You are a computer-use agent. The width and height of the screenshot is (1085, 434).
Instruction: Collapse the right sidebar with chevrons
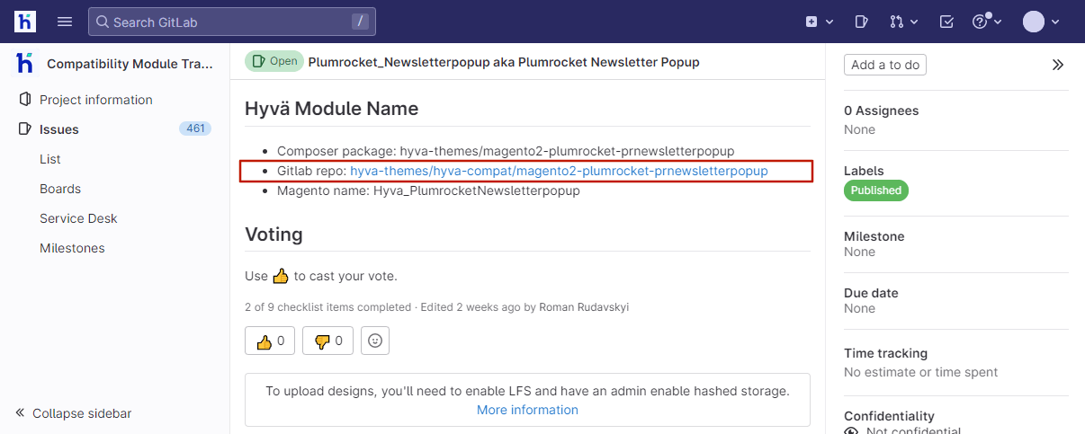point(1058,65)
